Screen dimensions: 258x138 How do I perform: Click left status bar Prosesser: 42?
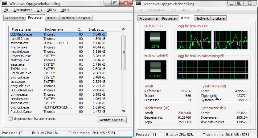coord(12,133)
